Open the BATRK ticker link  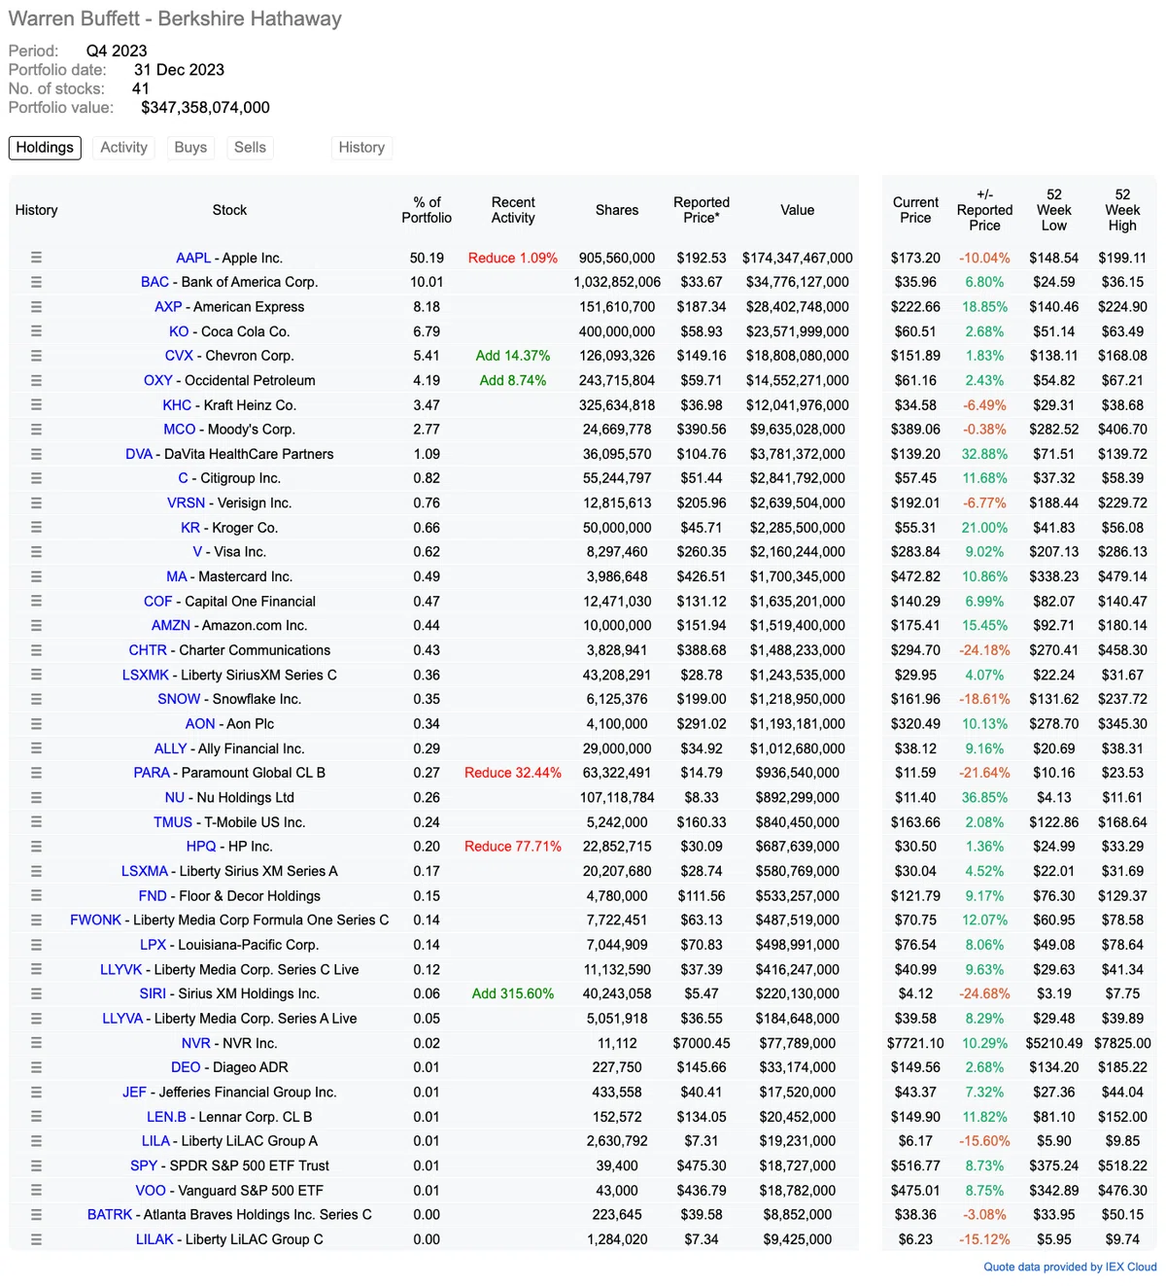[110, 1214]
